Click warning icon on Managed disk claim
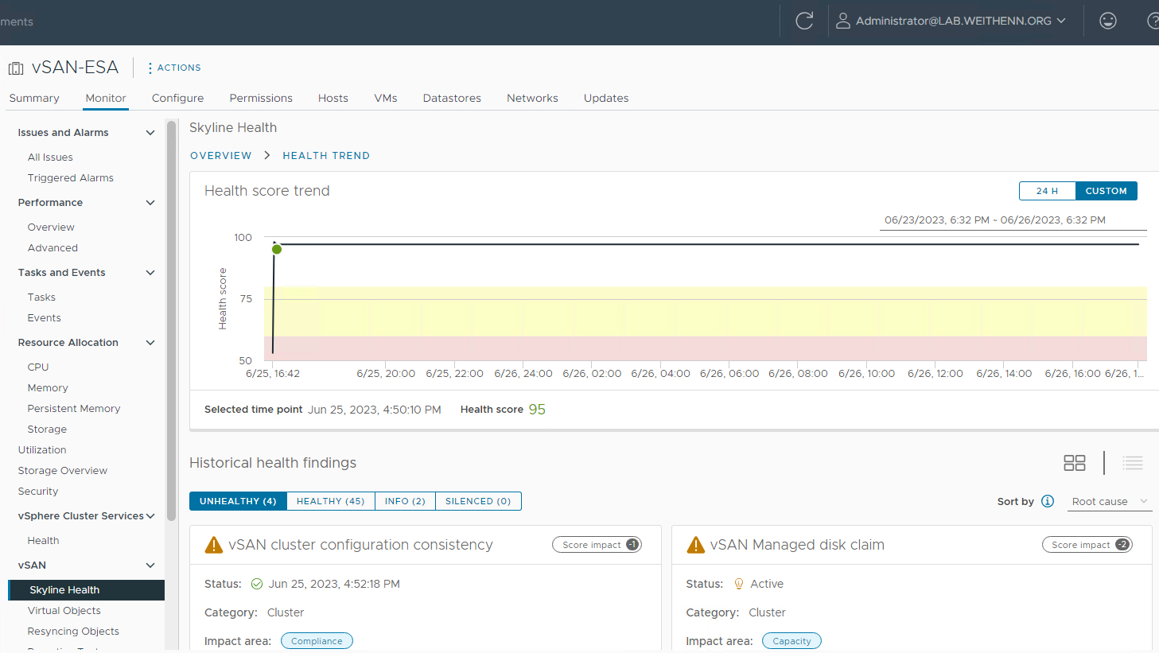1159x653 pixels. point(696,545)
